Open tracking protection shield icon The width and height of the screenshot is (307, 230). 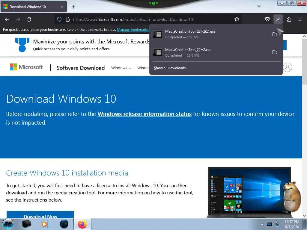coord(59,19)
